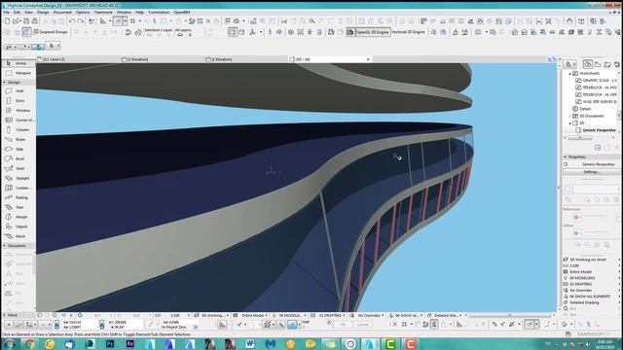Undo the last action

click(72, 21)
